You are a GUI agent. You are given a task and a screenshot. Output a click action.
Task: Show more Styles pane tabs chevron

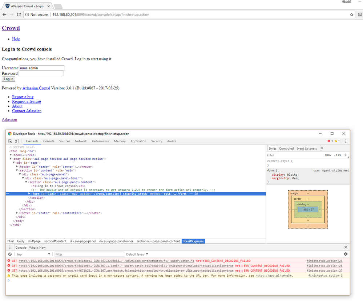(x=322, y=148)
